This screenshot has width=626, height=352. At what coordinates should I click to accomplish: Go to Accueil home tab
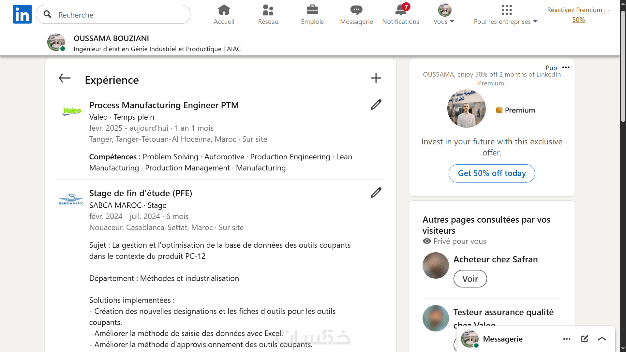pyautogui.click(x=224, y=14)
